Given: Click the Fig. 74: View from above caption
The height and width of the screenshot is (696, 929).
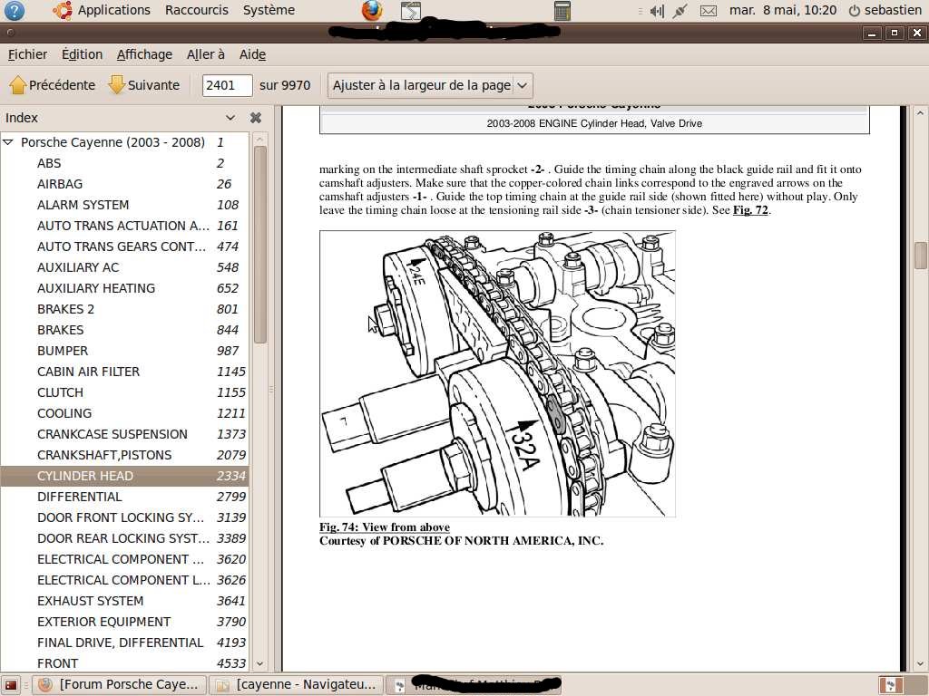Looking at the screenshot, I should pyautogui.click(x=384, y=527).
